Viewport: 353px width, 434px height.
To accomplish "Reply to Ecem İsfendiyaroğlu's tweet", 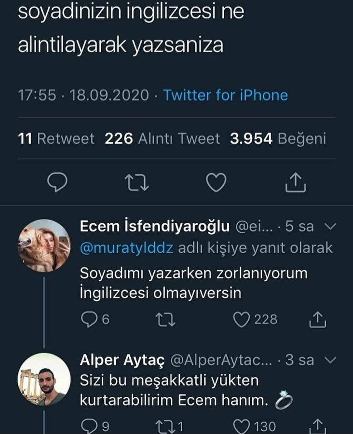I will tap(88, 319).
